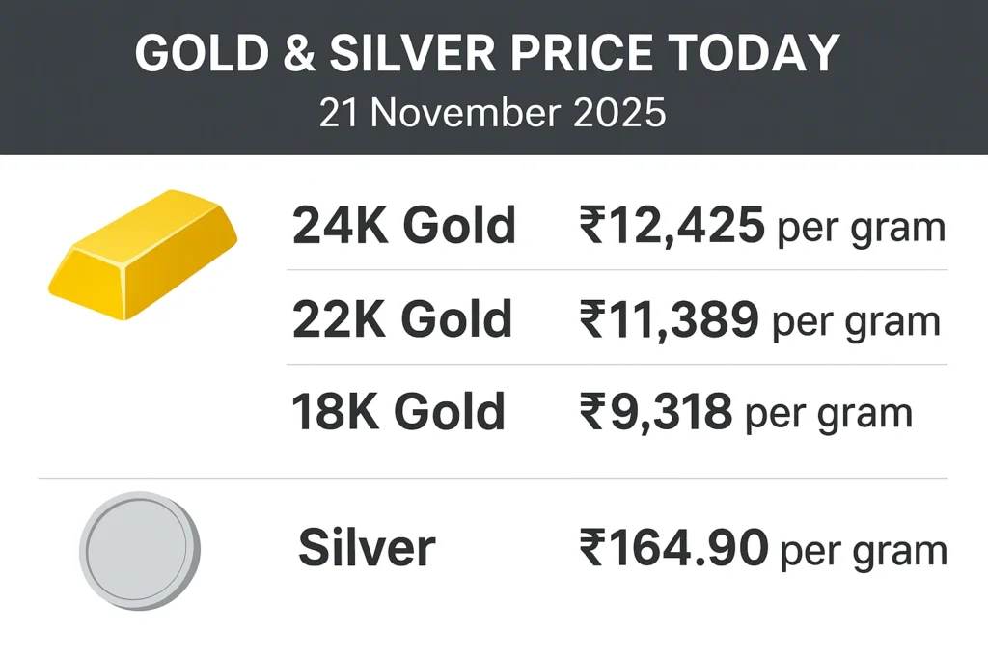Select the 22K Gold label
Viewport: 988px width, 659px height.
click(401, 319)
